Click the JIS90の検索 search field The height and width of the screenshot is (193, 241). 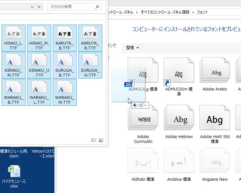pyautogui.click(x=74, y=7)
